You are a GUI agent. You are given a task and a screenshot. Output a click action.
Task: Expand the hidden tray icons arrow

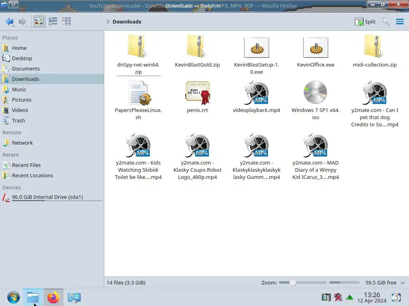click(349, 297)
